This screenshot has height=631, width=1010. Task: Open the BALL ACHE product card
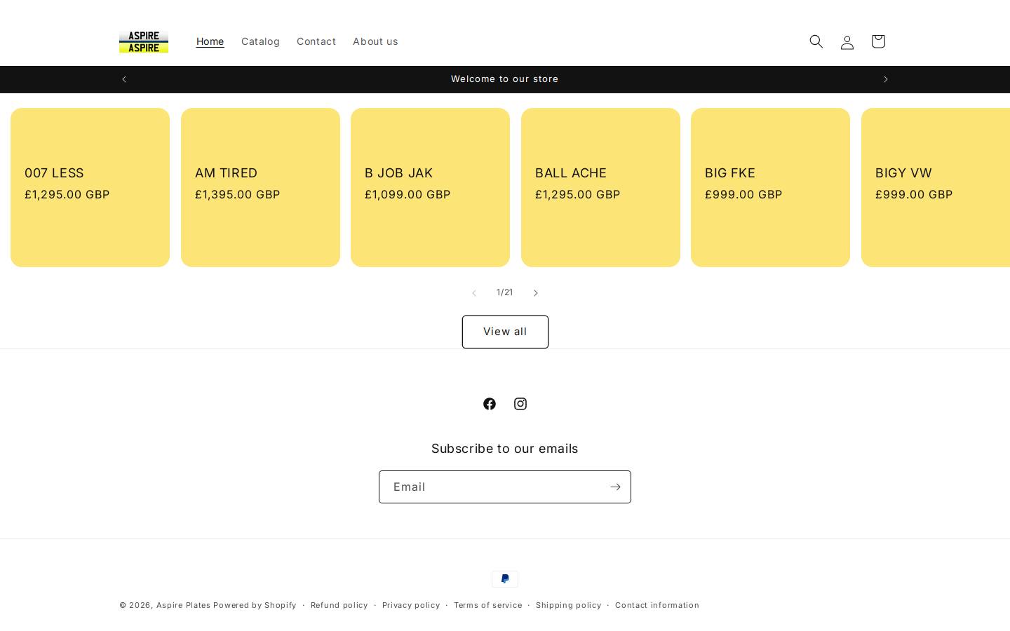600,187
